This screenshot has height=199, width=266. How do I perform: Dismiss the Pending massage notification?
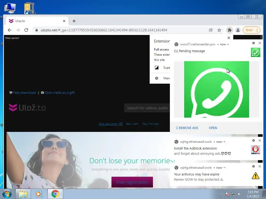260,43
